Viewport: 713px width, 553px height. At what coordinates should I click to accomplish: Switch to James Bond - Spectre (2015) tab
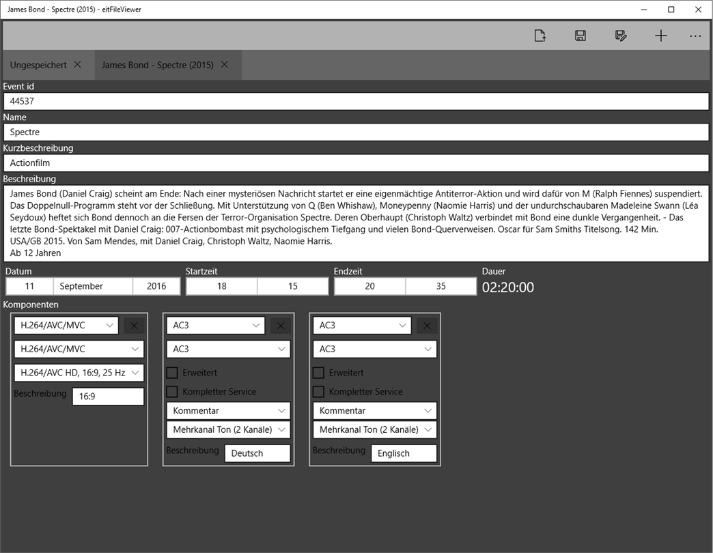point(157,65)
